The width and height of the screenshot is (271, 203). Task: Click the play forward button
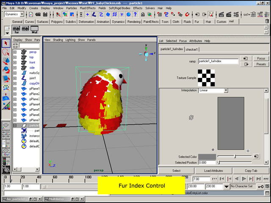tap(244, 179)
